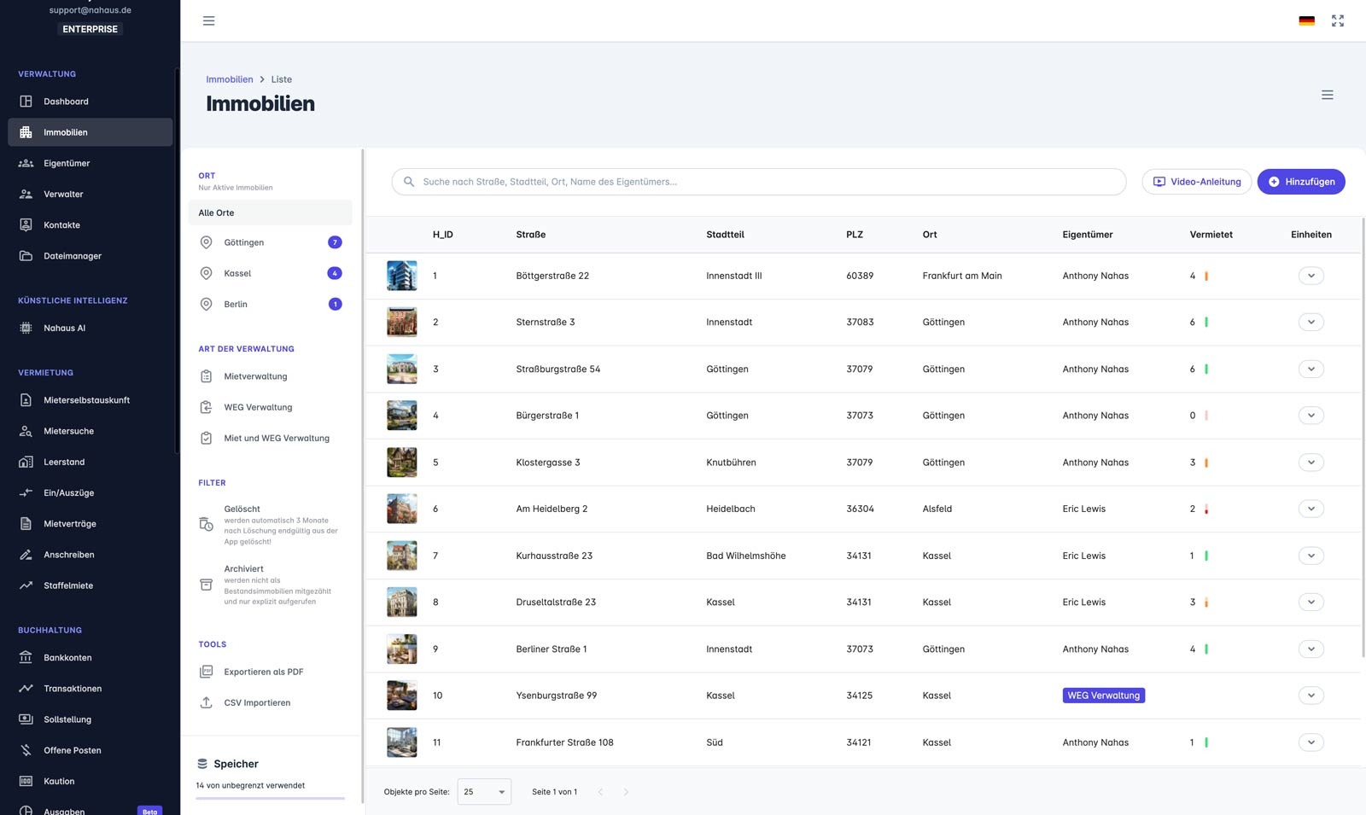Click owner Eric Lewis in row 6
This screenshot has width=1366, height=815.
(1084, 509)
